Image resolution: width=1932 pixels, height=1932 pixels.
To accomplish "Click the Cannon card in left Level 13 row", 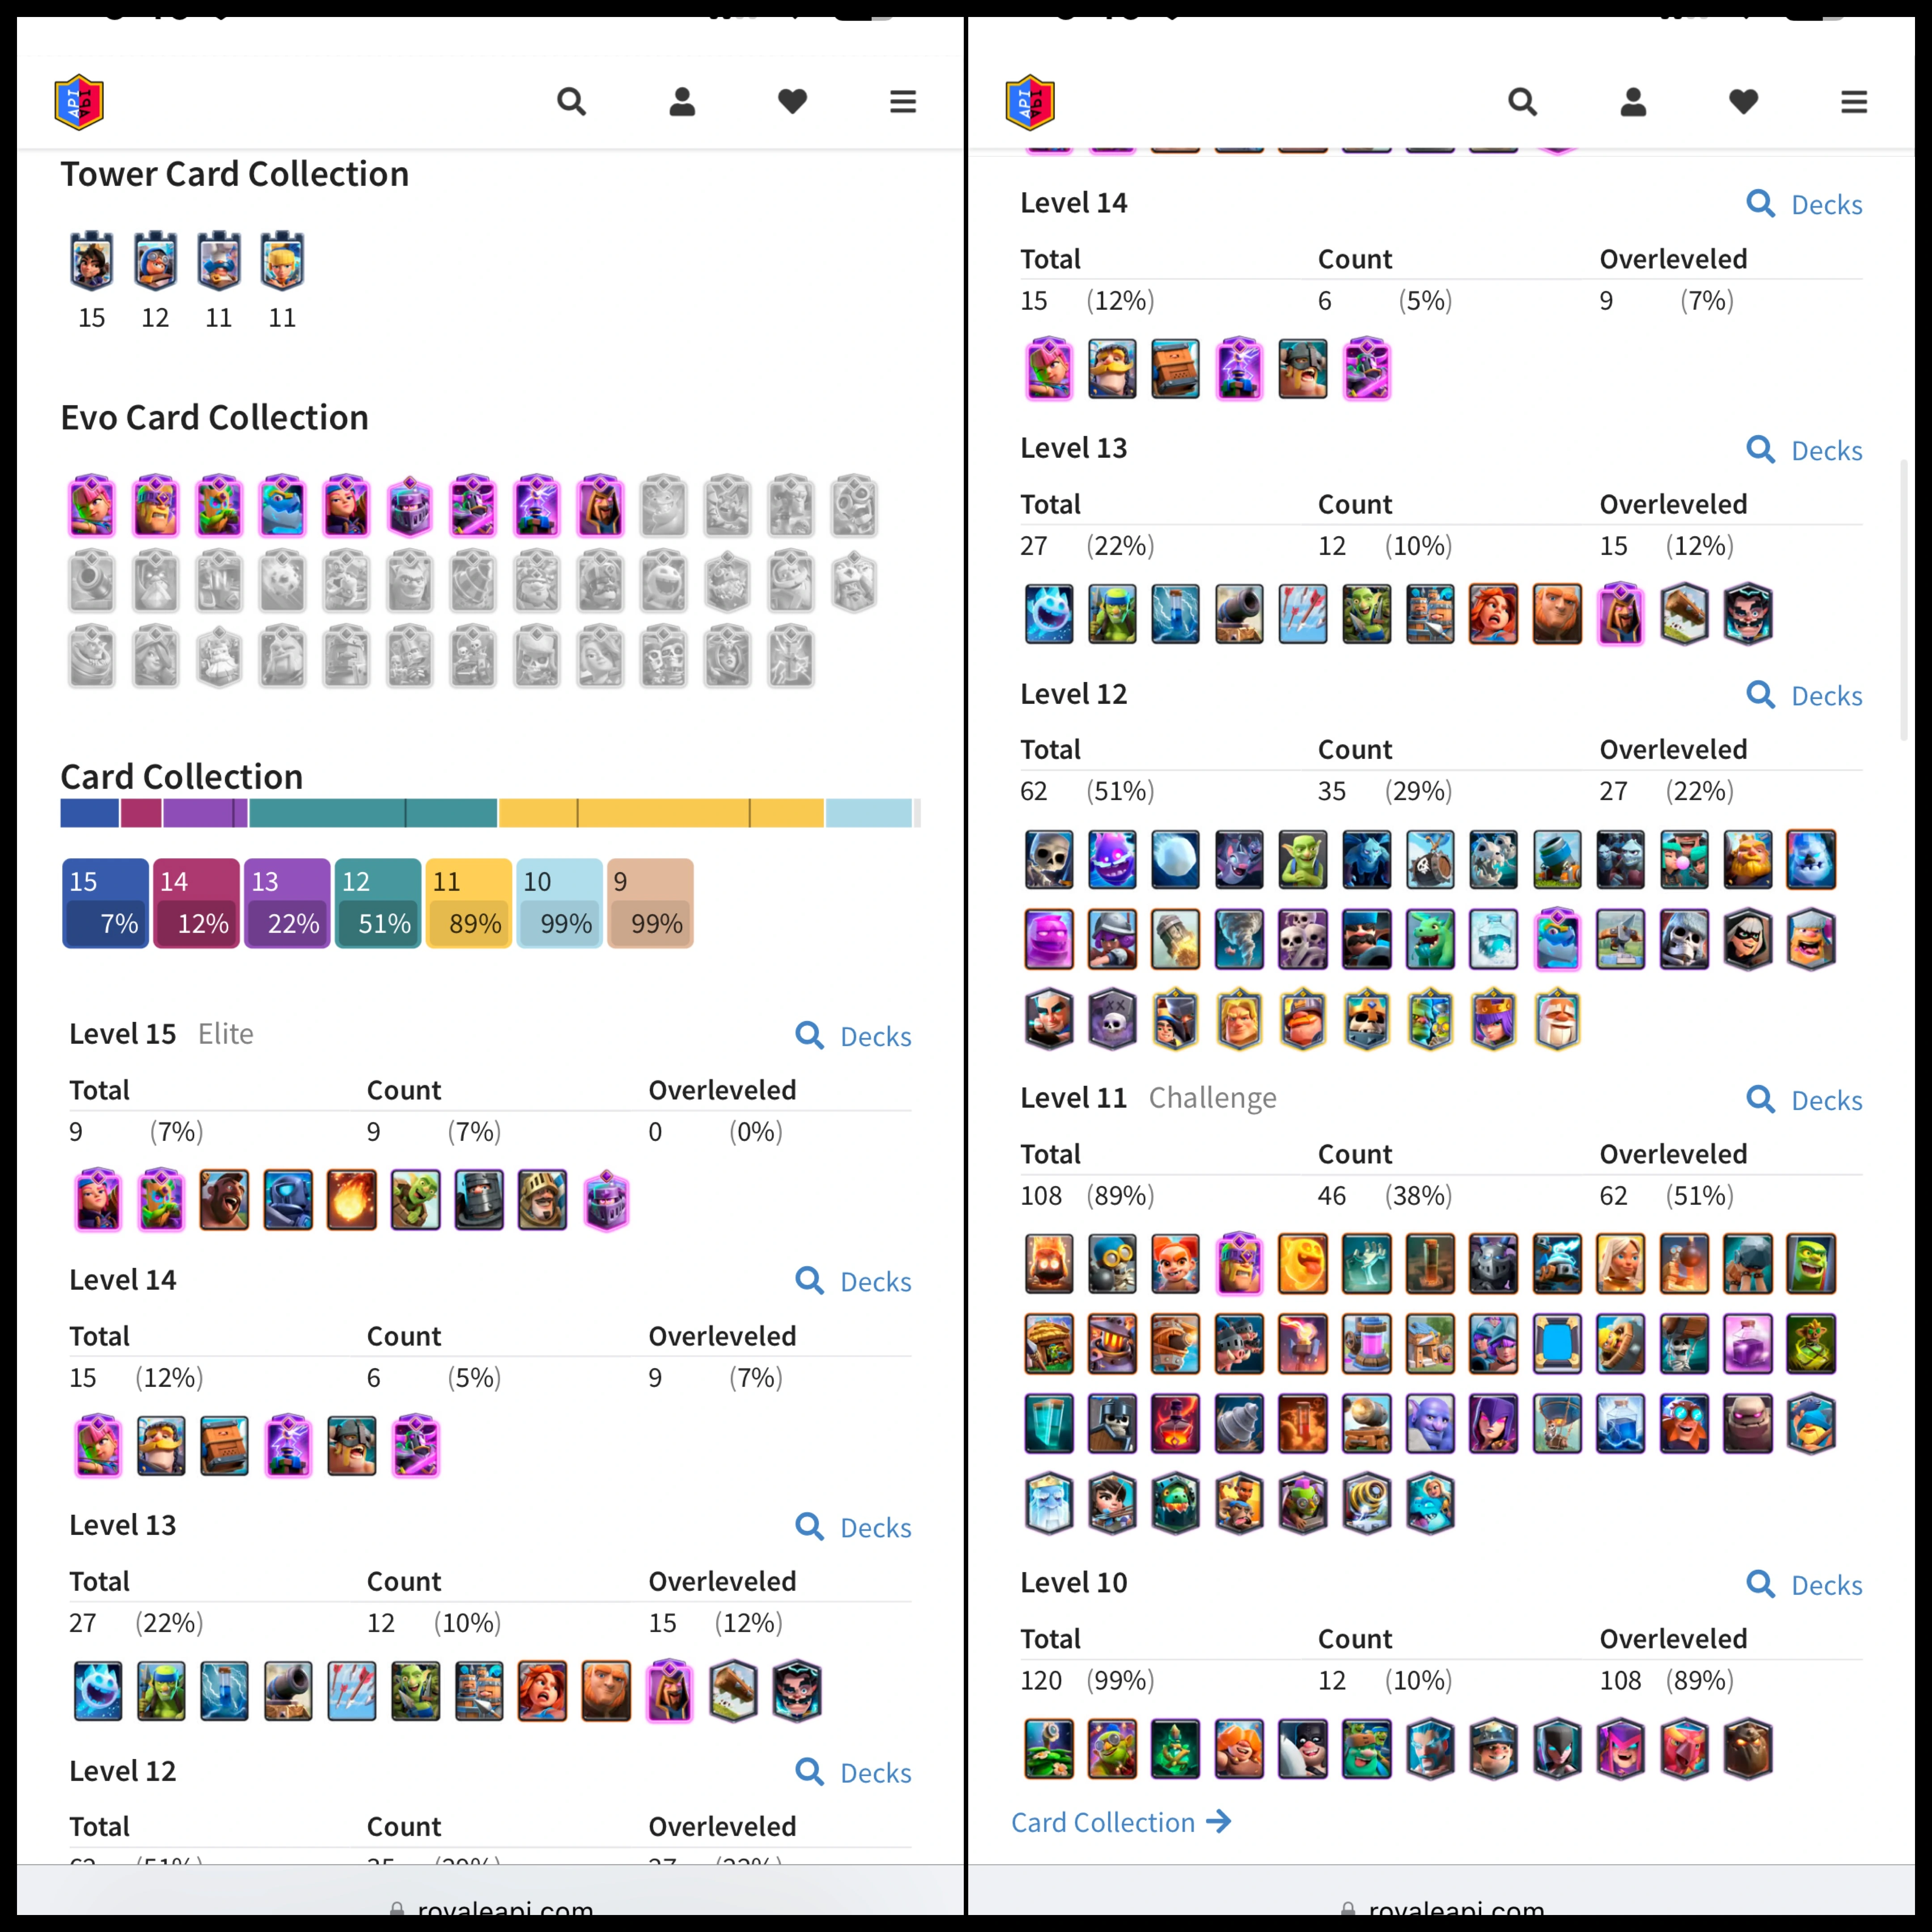I will tap(288, 1691).
